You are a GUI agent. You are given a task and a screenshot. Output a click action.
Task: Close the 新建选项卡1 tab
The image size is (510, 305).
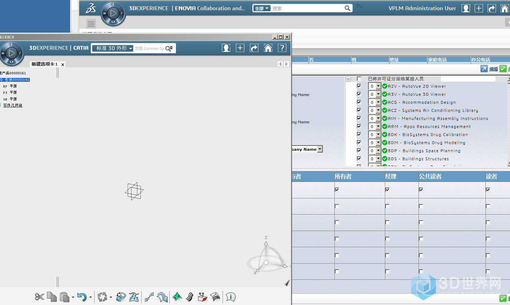[63, 65]
